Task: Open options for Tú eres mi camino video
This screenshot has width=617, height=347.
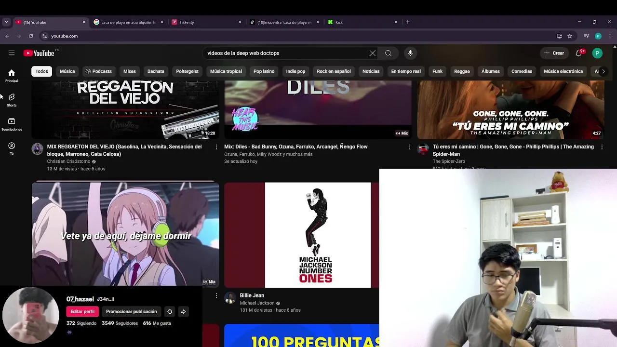Action: tap(602, 147)
